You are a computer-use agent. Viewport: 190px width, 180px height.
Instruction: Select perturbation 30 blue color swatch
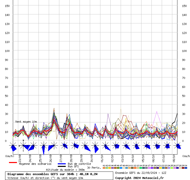click(186, 168)
